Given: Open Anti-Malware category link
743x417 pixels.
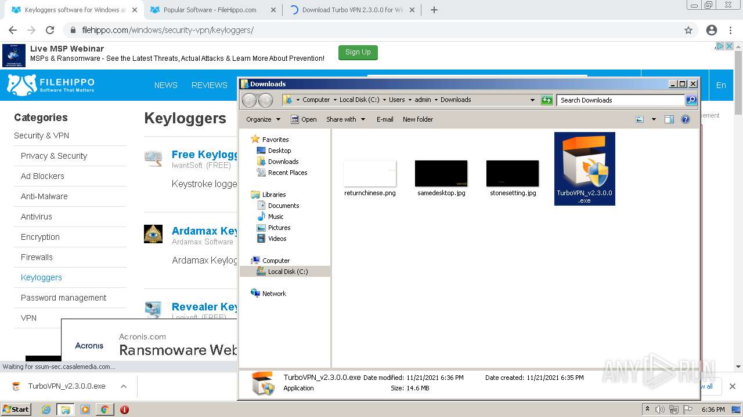Looking at the screenshot, I should pyautogui.click(x=44, y=196).
